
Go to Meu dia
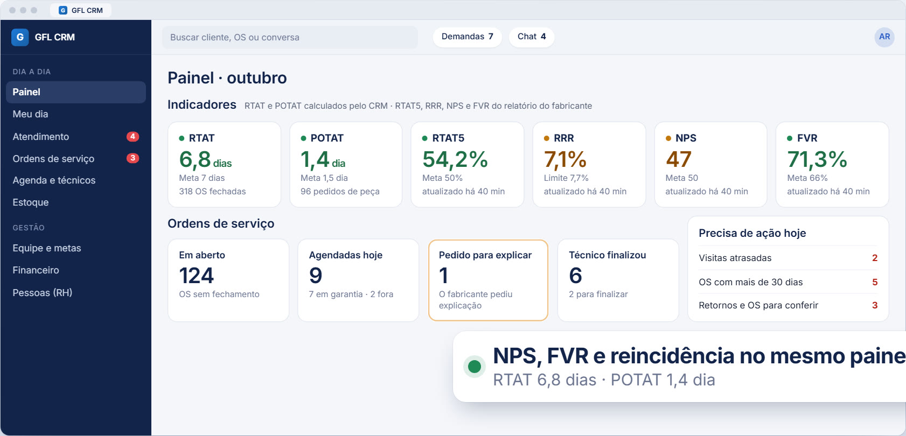pos(76,114)
